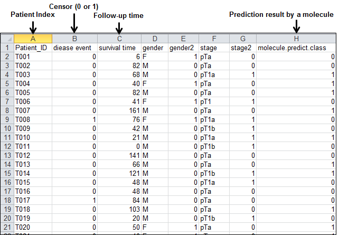Click survival time value 161

pyautogui.click(x=119, y=110)
